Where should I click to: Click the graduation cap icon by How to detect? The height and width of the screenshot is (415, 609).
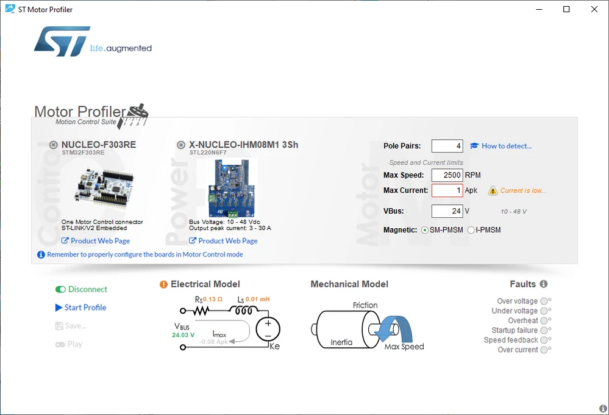474,146
